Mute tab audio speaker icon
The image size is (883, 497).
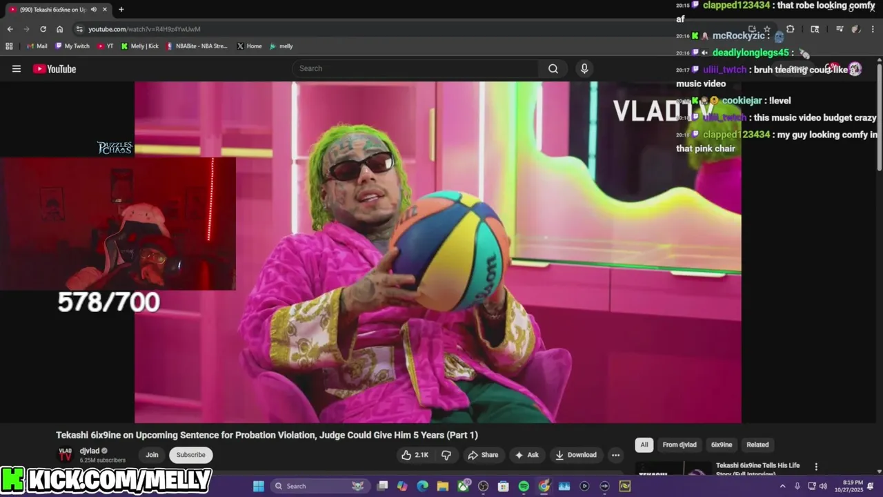point(94,9)
